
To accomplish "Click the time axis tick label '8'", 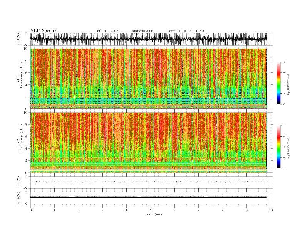I will pos(223,210).
